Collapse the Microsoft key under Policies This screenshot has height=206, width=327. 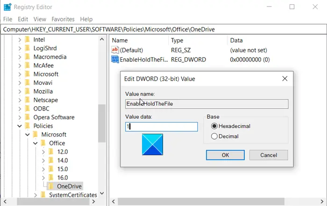point(28,135)
